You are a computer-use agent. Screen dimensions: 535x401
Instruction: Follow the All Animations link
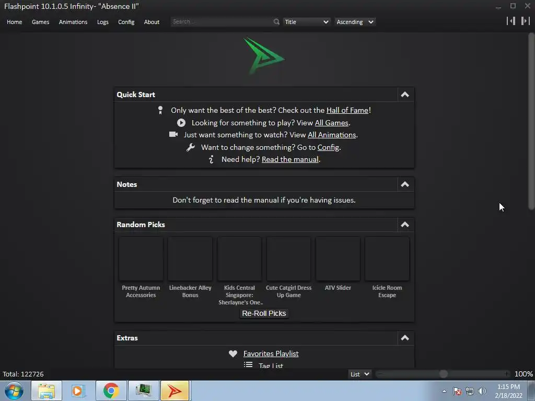click(x=332, y=135)
